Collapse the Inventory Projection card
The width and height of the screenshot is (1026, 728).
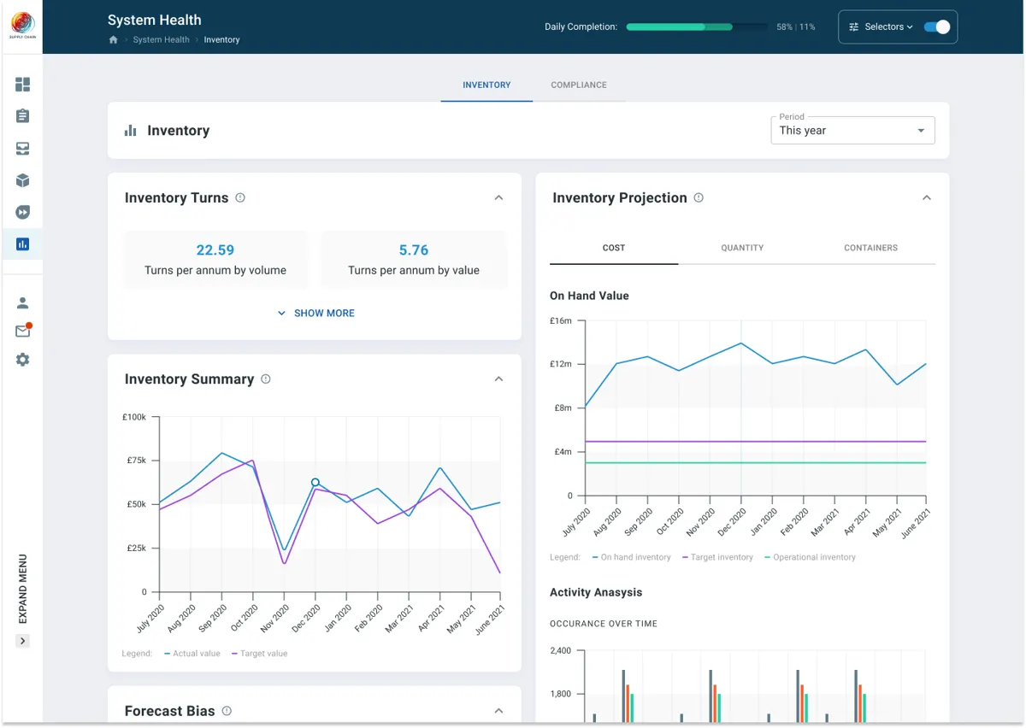click(927, 197)
